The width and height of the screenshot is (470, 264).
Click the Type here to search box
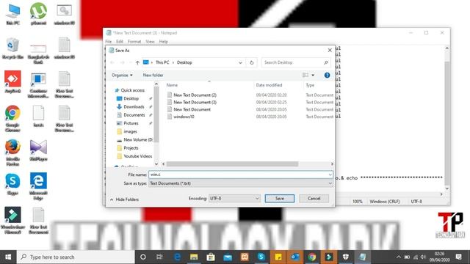(x=76, y=257)
